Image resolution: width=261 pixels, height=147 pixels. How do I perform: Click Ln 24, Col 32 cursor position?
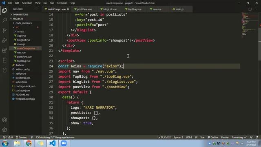164,137
